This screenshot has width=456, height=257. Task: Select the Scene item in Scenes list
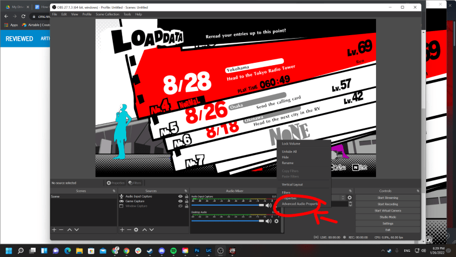[x=83, y=196]
